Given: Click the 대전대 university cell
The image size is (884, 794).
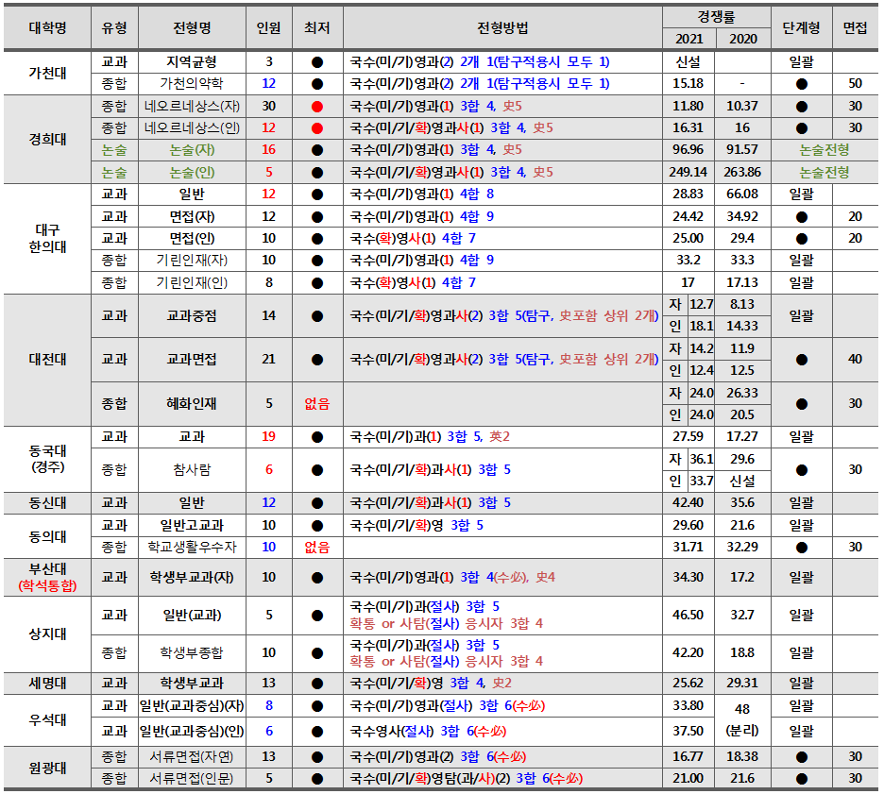Looking at the screenshot, I should (x=47, y=360).
